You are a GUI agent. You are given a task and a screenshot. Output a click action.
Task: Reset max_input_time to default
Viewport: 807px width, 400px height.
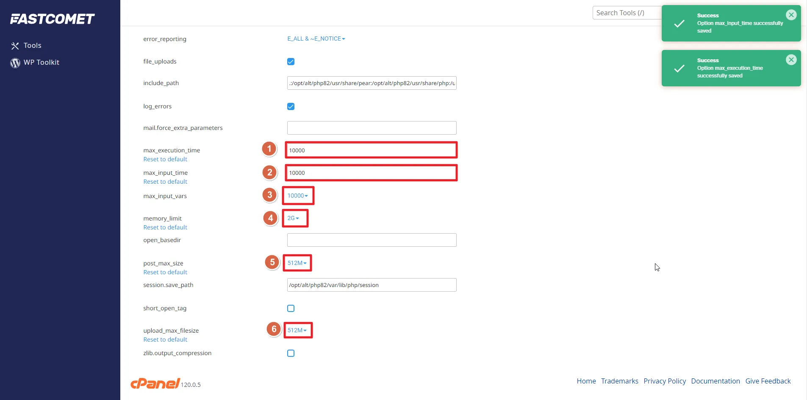[x=165, y=182]
